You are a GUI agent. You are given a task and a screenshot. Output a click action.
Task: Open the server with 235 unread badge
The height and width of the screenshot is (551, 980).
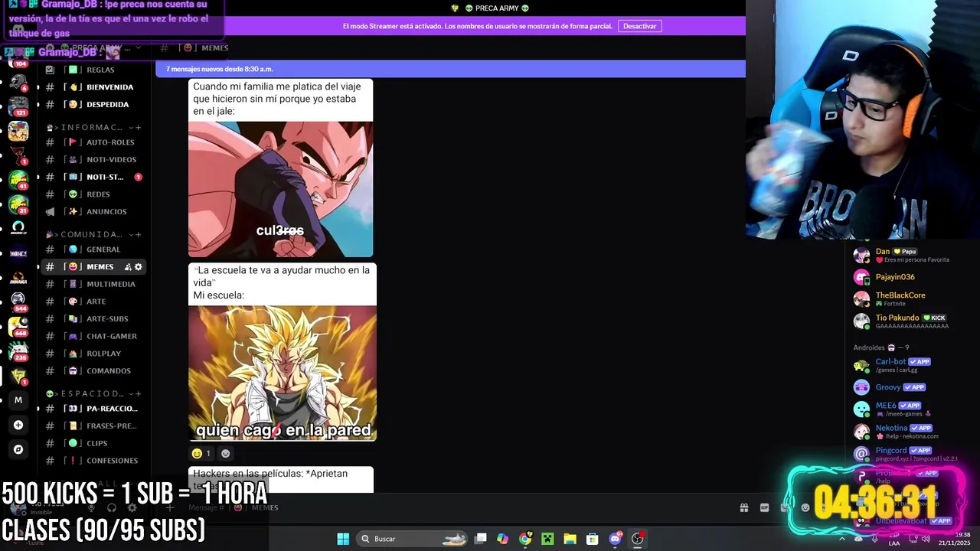(x=18, y=351)
